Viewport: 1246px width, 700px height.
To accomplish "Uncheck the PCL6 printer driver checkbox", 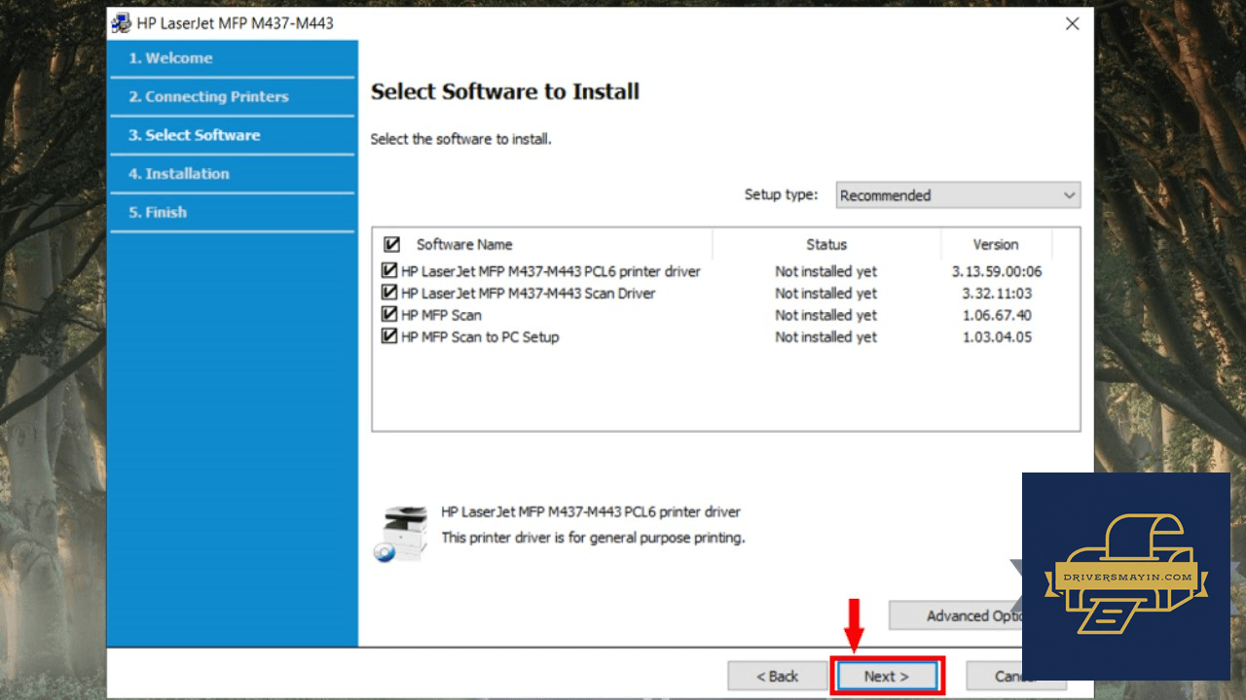I will point(389,271).
